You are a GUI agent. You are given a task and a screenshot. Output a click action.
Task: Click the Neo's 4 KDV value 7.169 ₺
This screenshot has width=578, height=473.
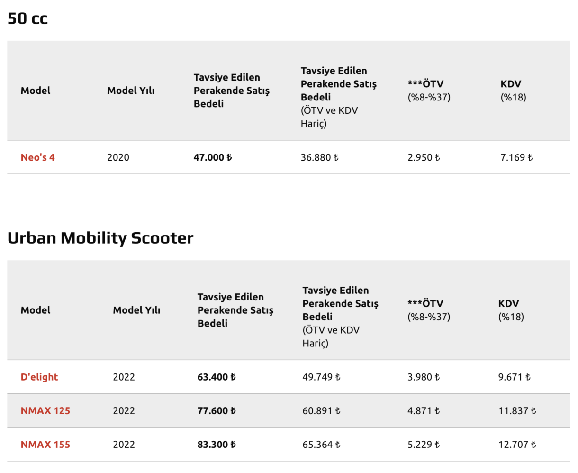[516, 157]
